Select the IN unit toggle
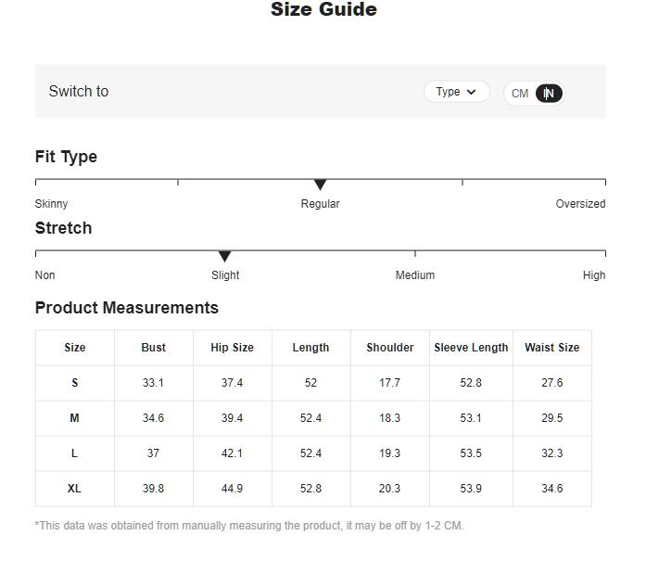Screen dimensions: 646x561 (x=549, y=94)
